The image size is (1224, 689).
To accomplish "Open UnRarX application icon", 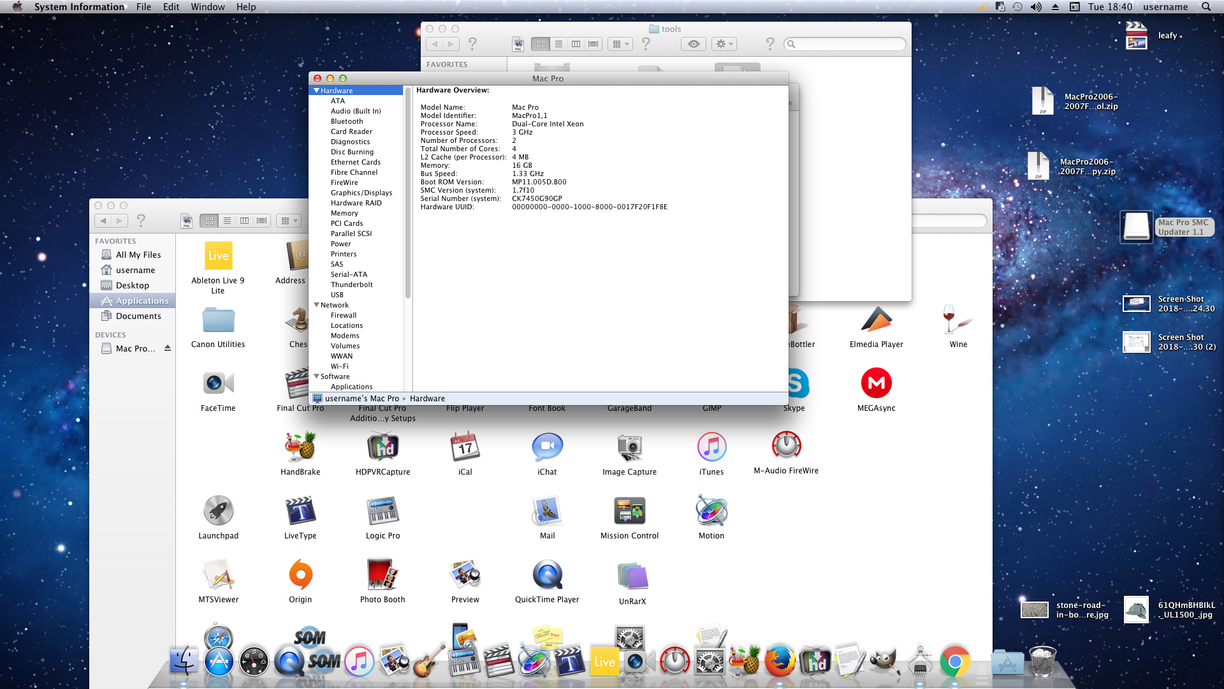I will click(632, 576).
